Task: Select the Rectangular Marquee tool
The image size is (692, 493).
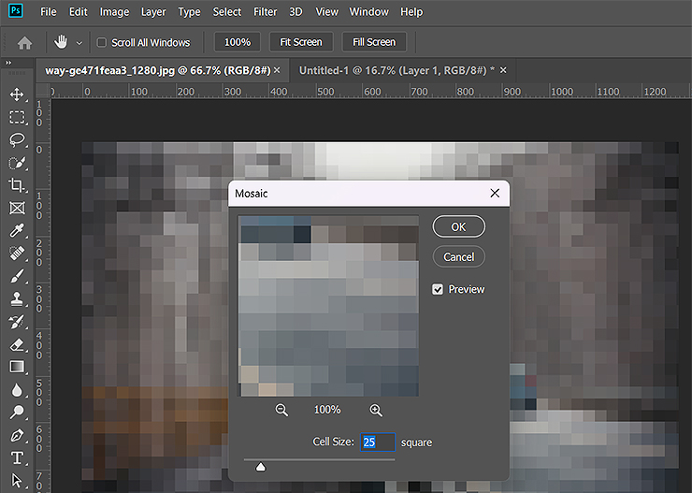Action: click(x=17, y=117)
